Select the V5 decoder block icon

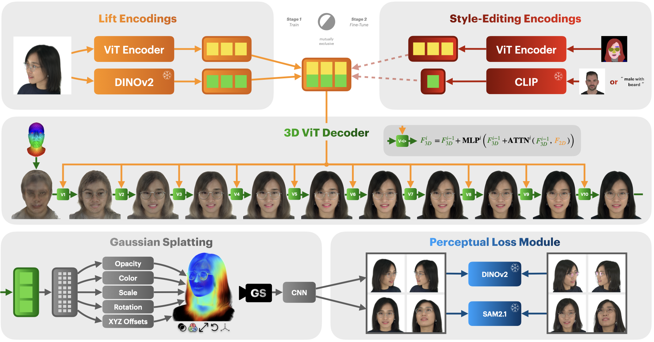pyautogui.click(x=294, y=194)
